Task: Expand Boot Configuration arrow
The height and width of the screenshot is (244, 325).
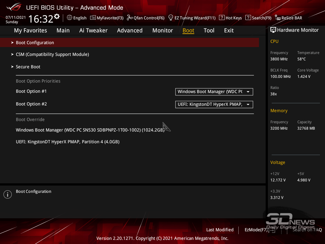Action: coord(12,43)
